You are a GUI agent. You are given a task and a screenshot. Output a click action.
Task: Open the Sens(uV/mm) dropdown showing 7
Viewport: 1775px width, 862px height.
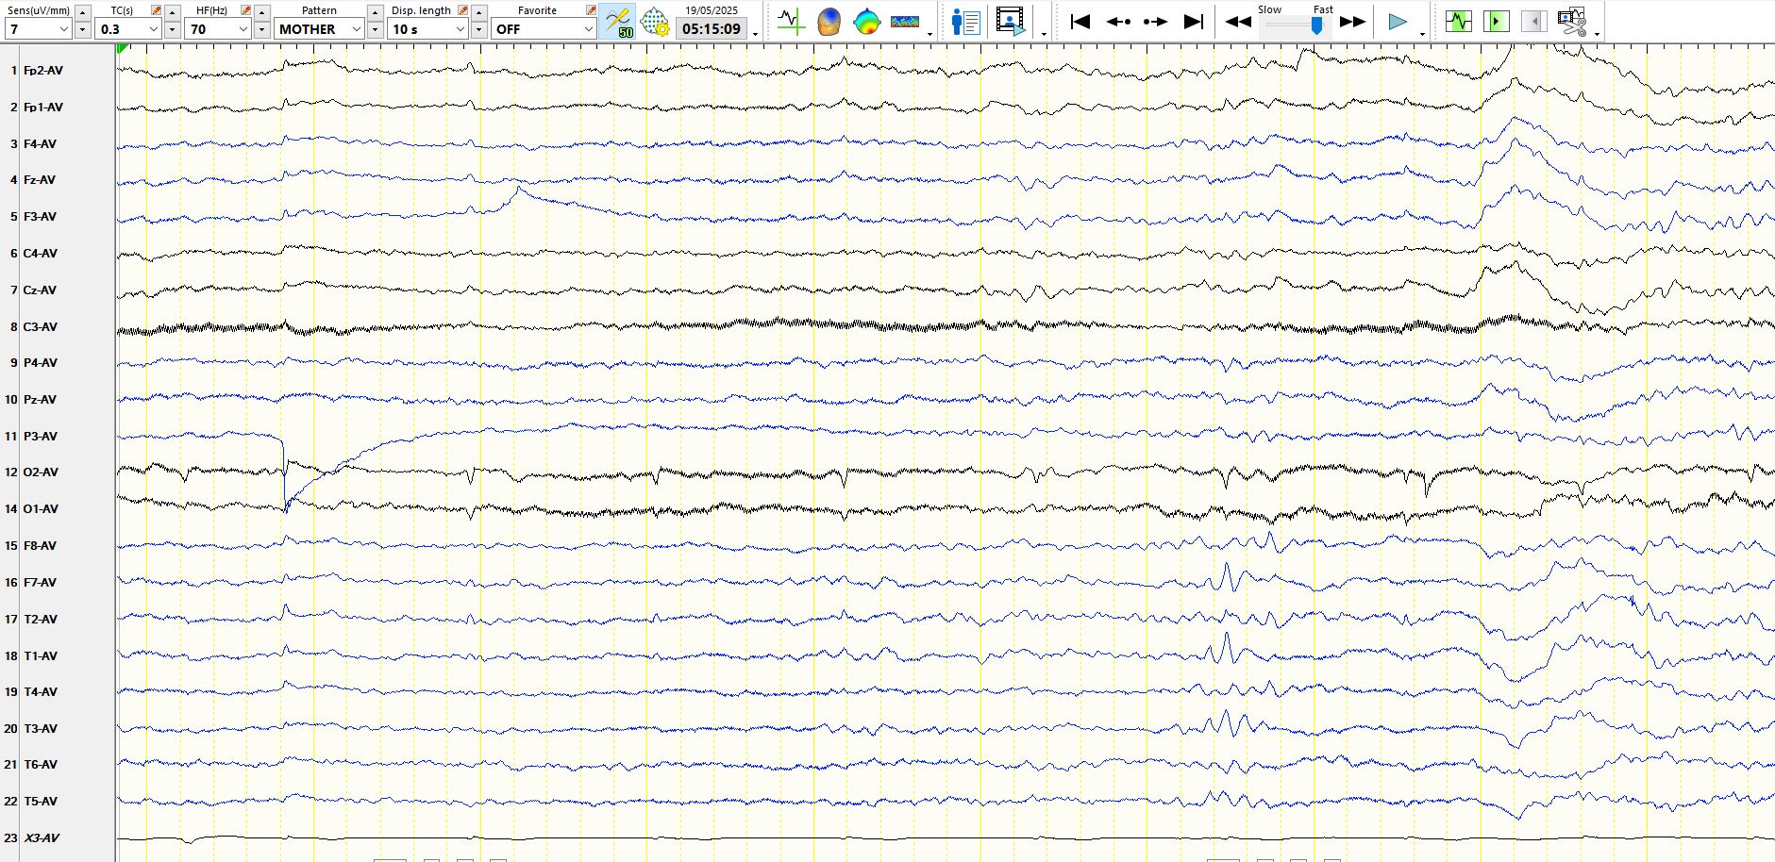click(39, 29)
